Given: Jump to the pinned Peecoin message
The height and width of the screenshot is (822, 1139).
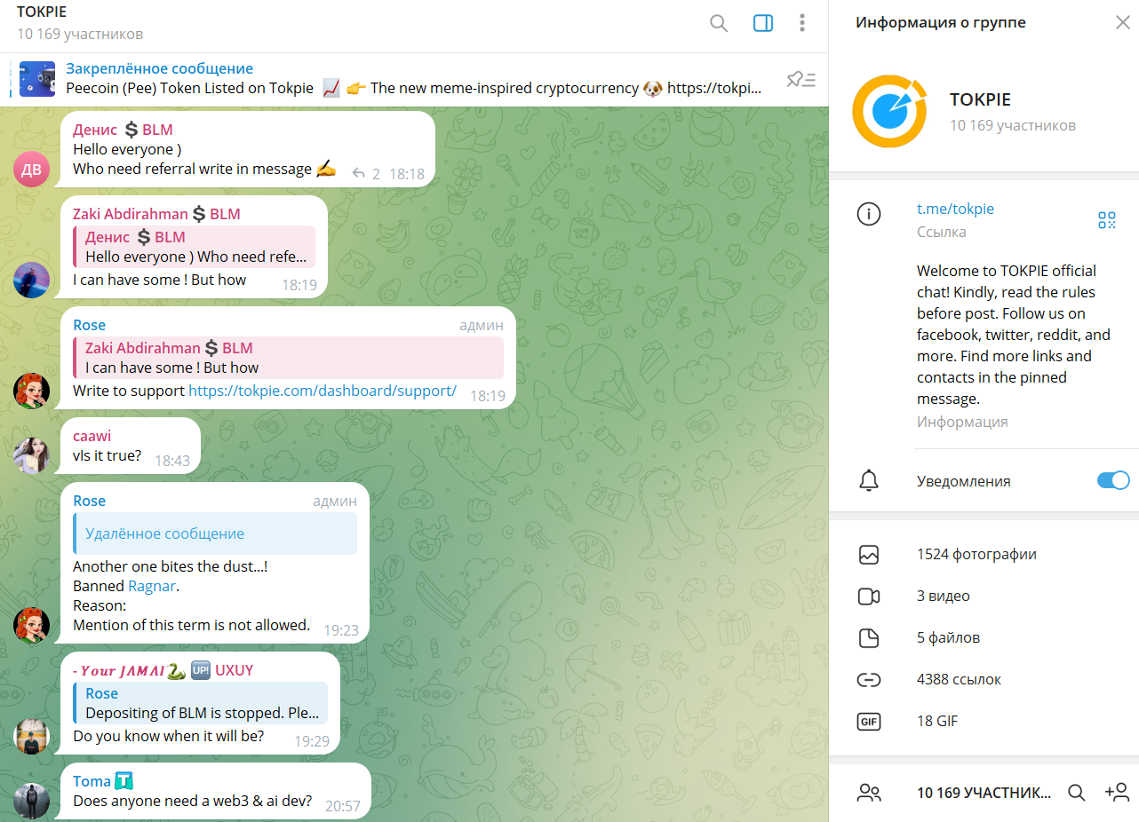Looking at the screenshot, I should coord(414,79).
